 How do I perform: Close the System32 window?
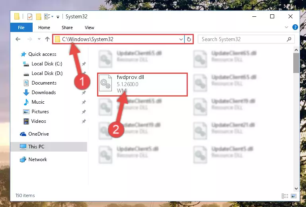(290, 17)
